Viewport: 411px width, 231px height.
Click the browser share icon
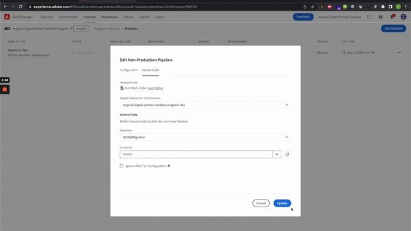(305, 7)
